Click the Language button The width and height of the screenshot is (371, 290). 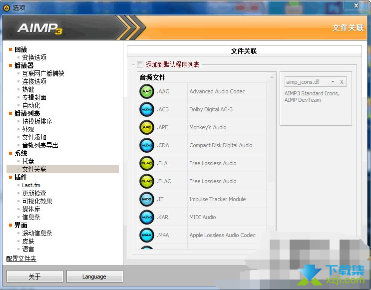(95, 277)
